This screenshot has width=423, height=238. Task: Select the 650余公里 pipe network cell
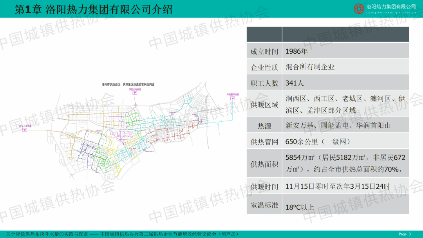[x=317, y=142]
